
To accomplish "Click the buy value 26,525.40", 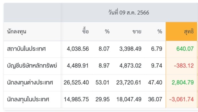I will (76, 83).
